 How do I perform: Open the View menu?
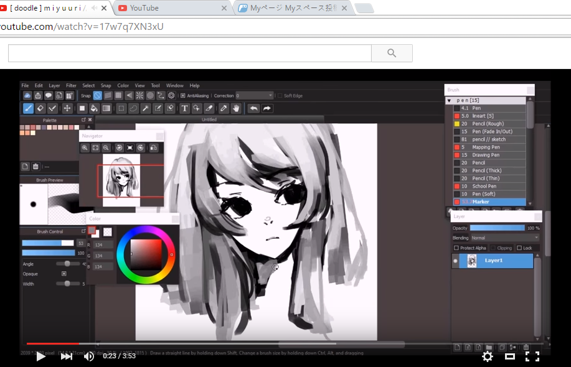(x=140, y=85)
